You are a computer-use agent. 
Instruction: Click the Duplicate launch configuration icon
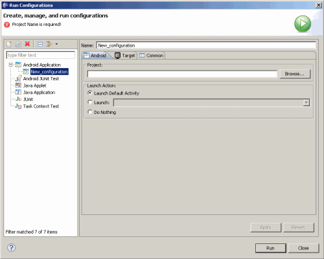click(x=18, y=44)
